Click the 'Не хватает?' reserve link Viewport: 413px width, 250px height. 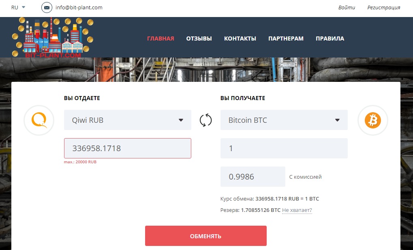point(297,210)
